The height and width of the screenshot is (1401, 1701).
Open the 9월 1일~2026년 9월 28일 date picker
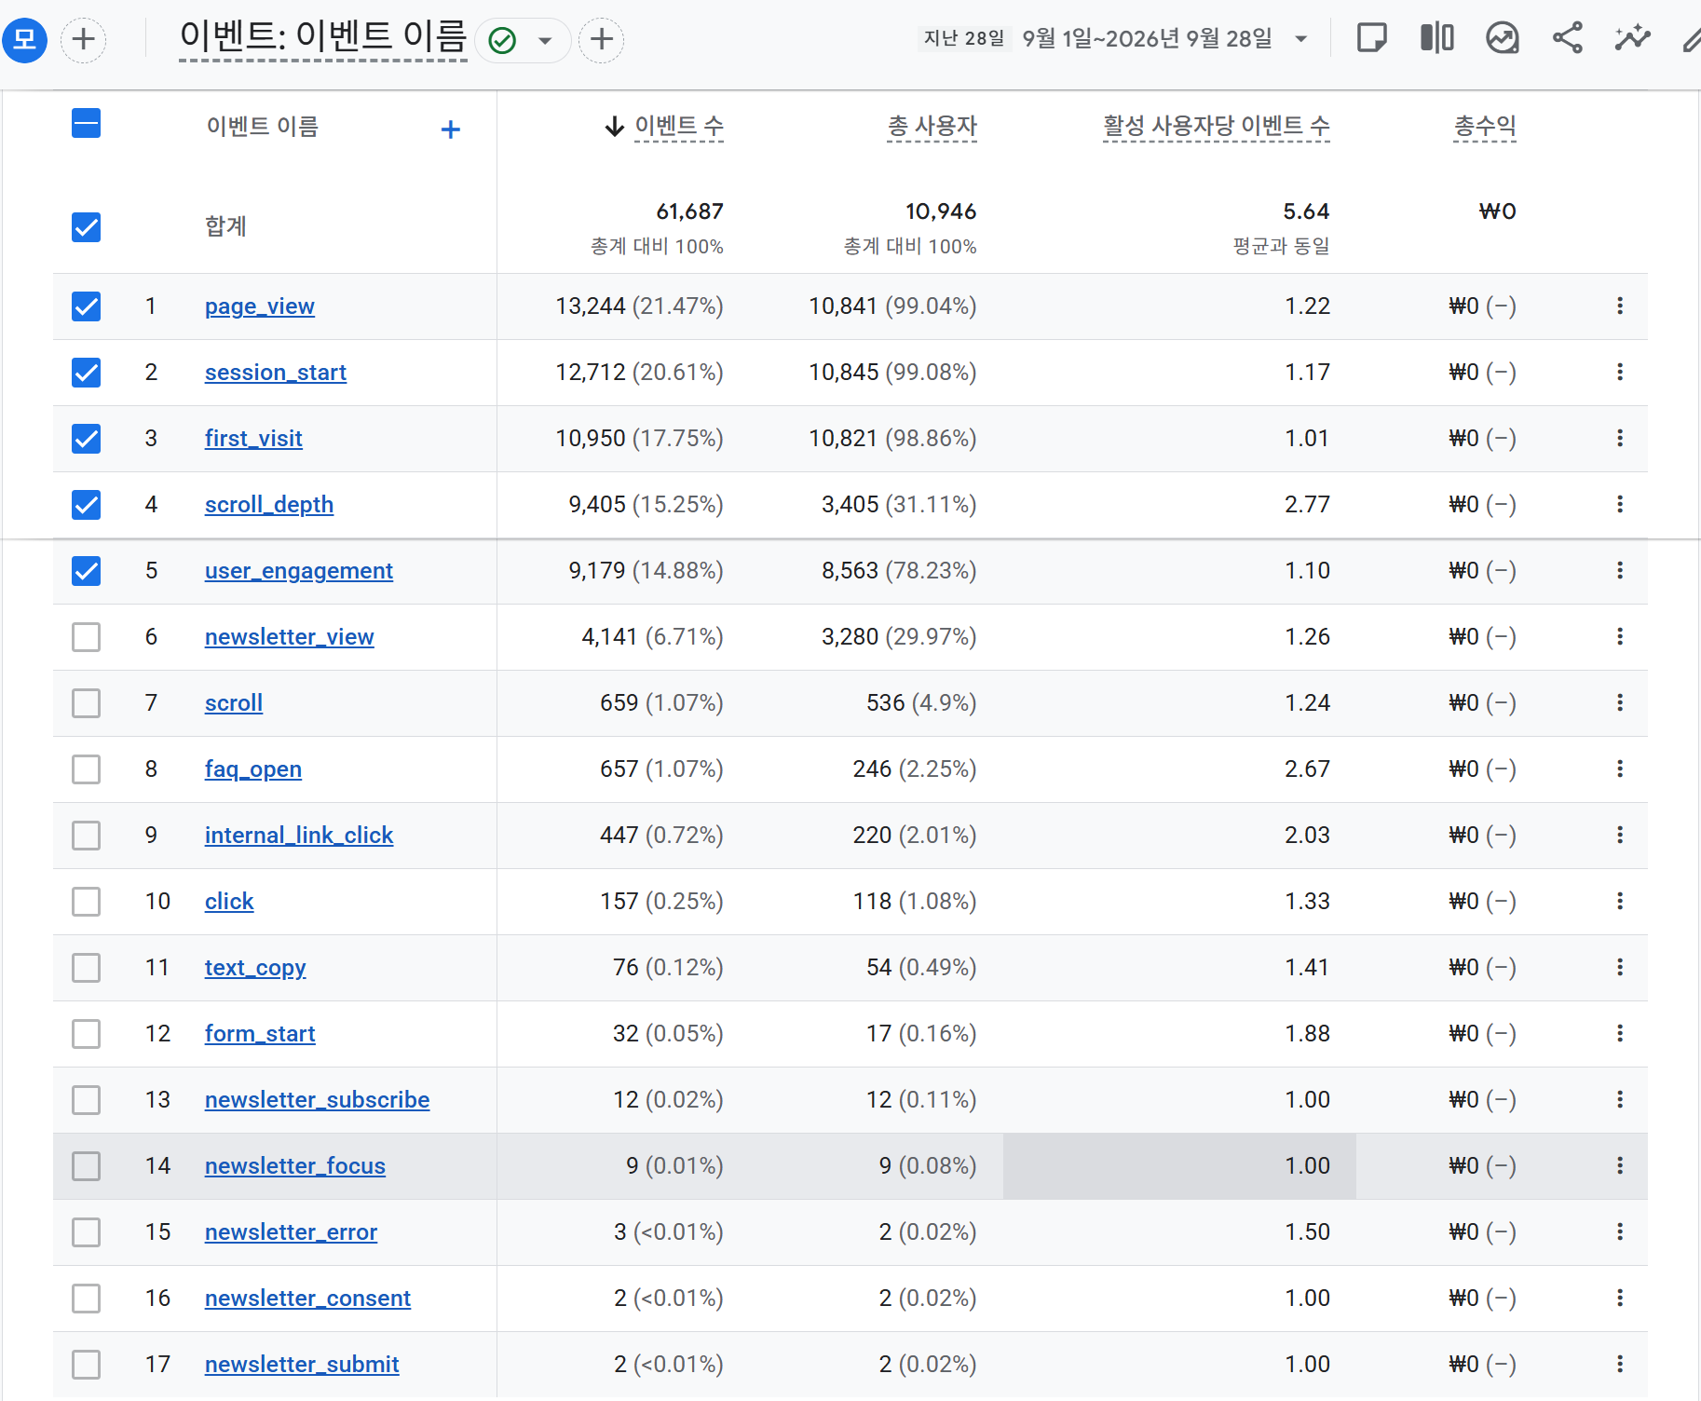pos(1147,38)
